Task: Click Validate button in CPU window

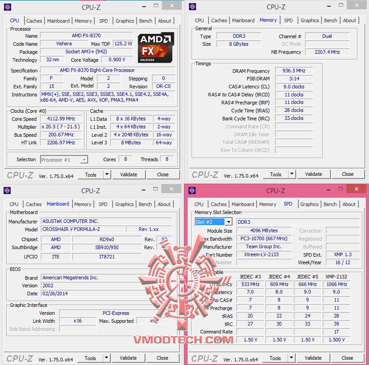Action: pyautogui.click(x=129, y=175)
